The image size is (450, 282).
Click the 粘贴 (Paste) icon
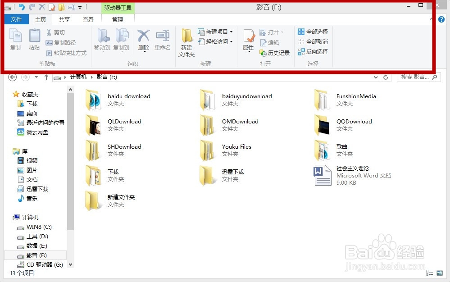(x=34, y=40)
